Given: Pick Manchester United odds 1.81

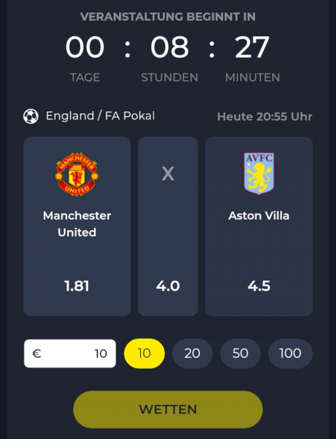Looking at the screenshot, I should [77, 286].
